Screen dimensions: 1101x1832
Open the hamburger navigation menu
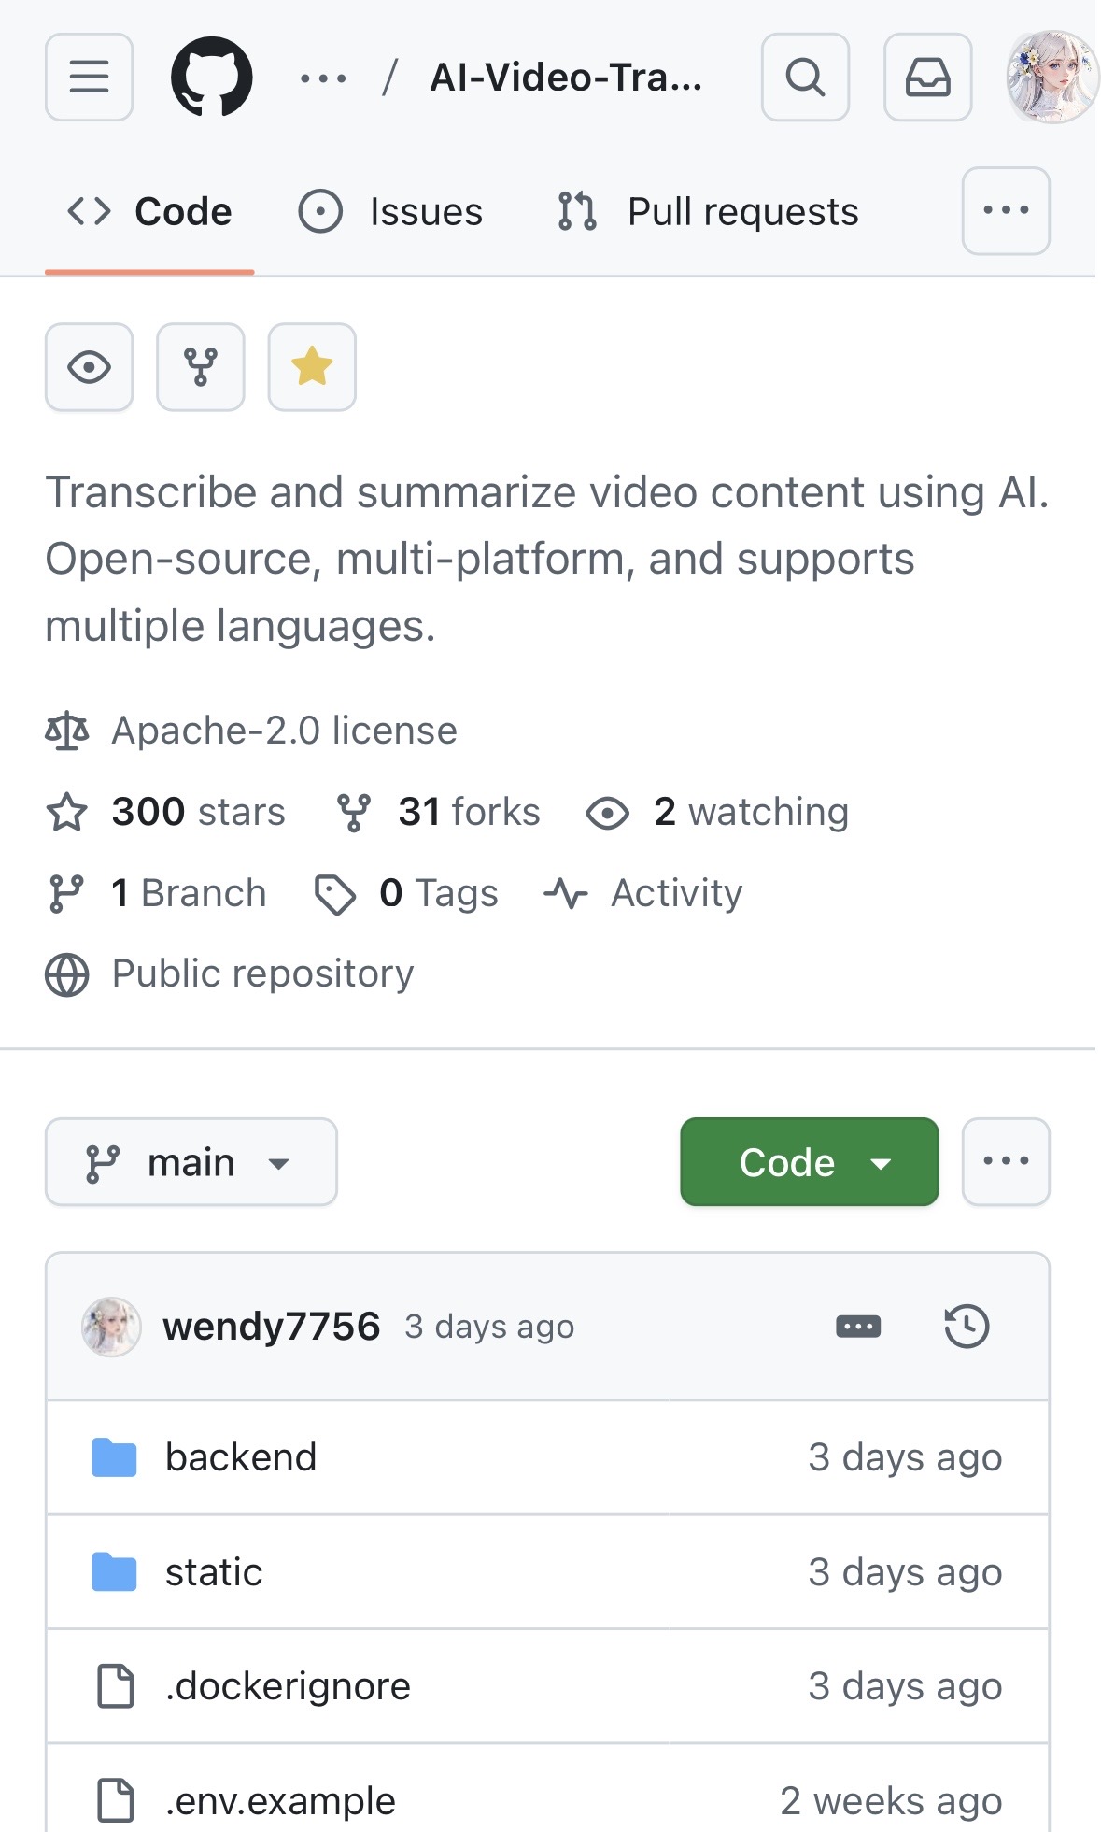(x=89, y=77)
